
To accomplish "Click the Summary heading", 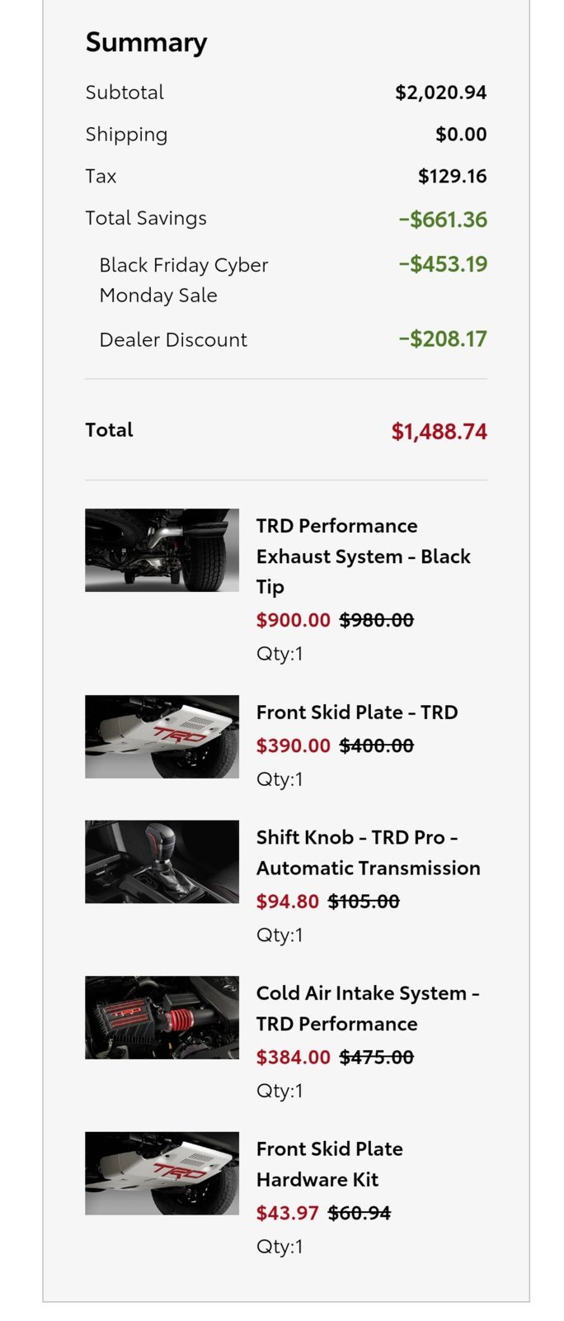I will click(146, 42).
